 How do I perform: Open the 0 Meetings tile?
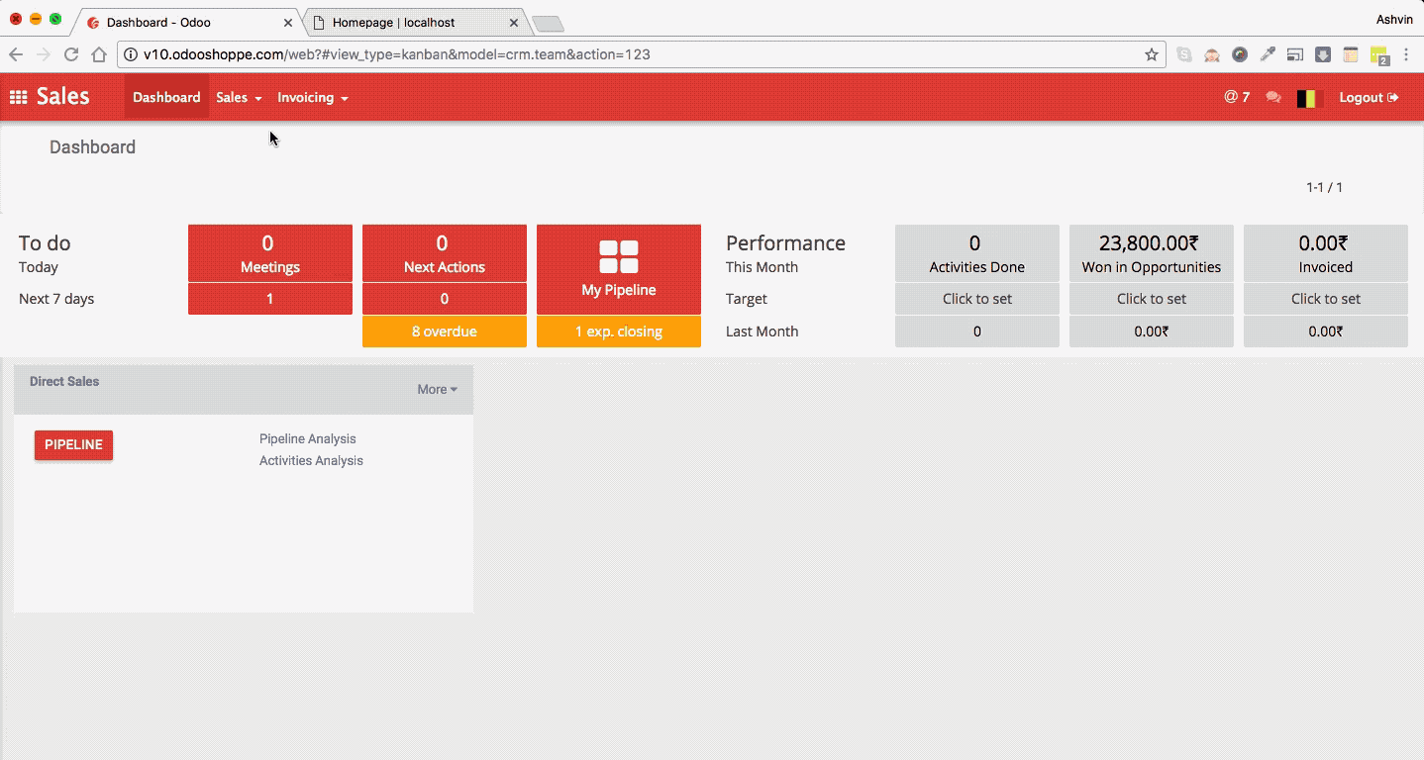(270, 253)
